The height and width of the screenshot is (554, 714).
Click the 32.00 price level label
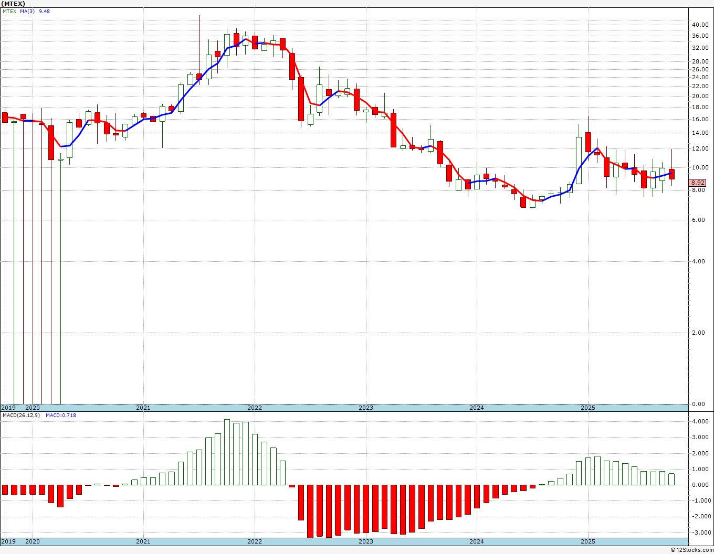[x=700, y=48]
